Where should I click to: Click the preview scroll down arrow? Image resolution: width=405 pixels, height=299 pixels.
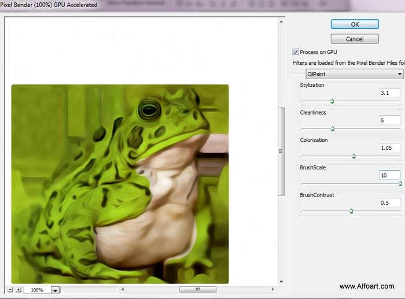pos(281,281)
